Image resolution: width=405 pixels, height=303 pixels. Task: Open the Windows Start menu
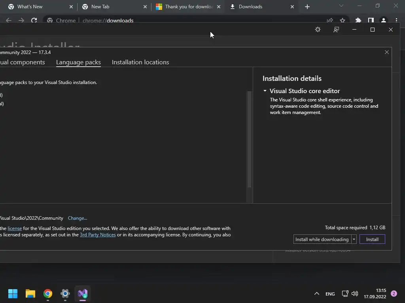coord(13,294)
